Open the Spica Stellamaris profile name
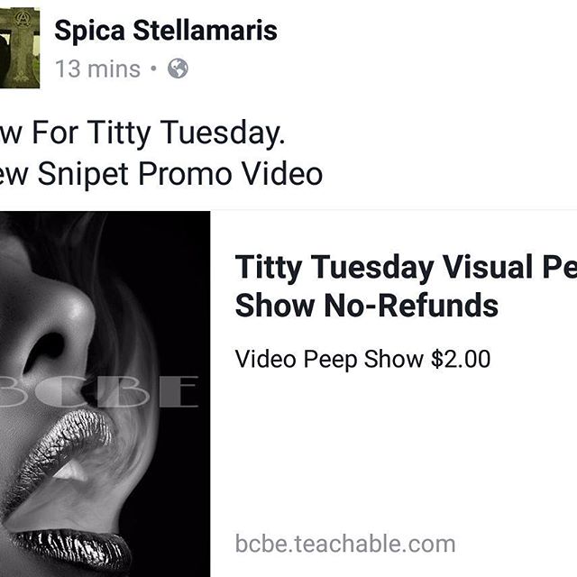The width and height of the screenshot is (577, 577). pyautogui.click(x=166, y=31)
